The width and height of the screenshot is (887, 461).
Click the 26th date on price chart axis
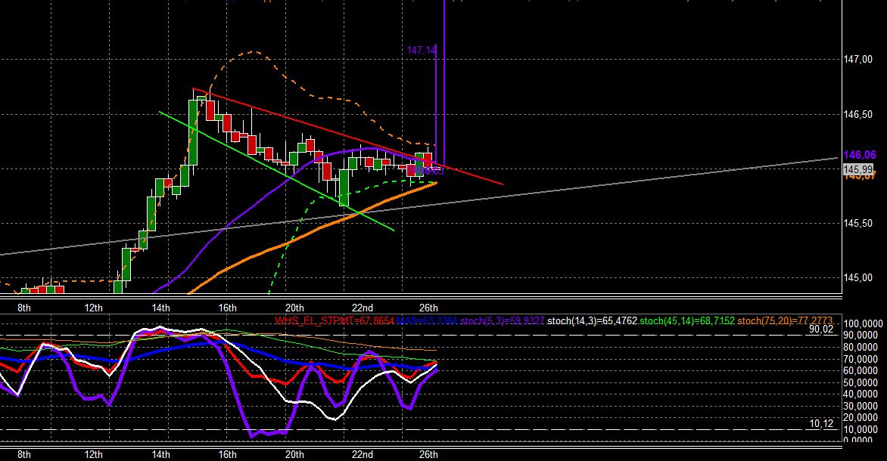(428, 308)
